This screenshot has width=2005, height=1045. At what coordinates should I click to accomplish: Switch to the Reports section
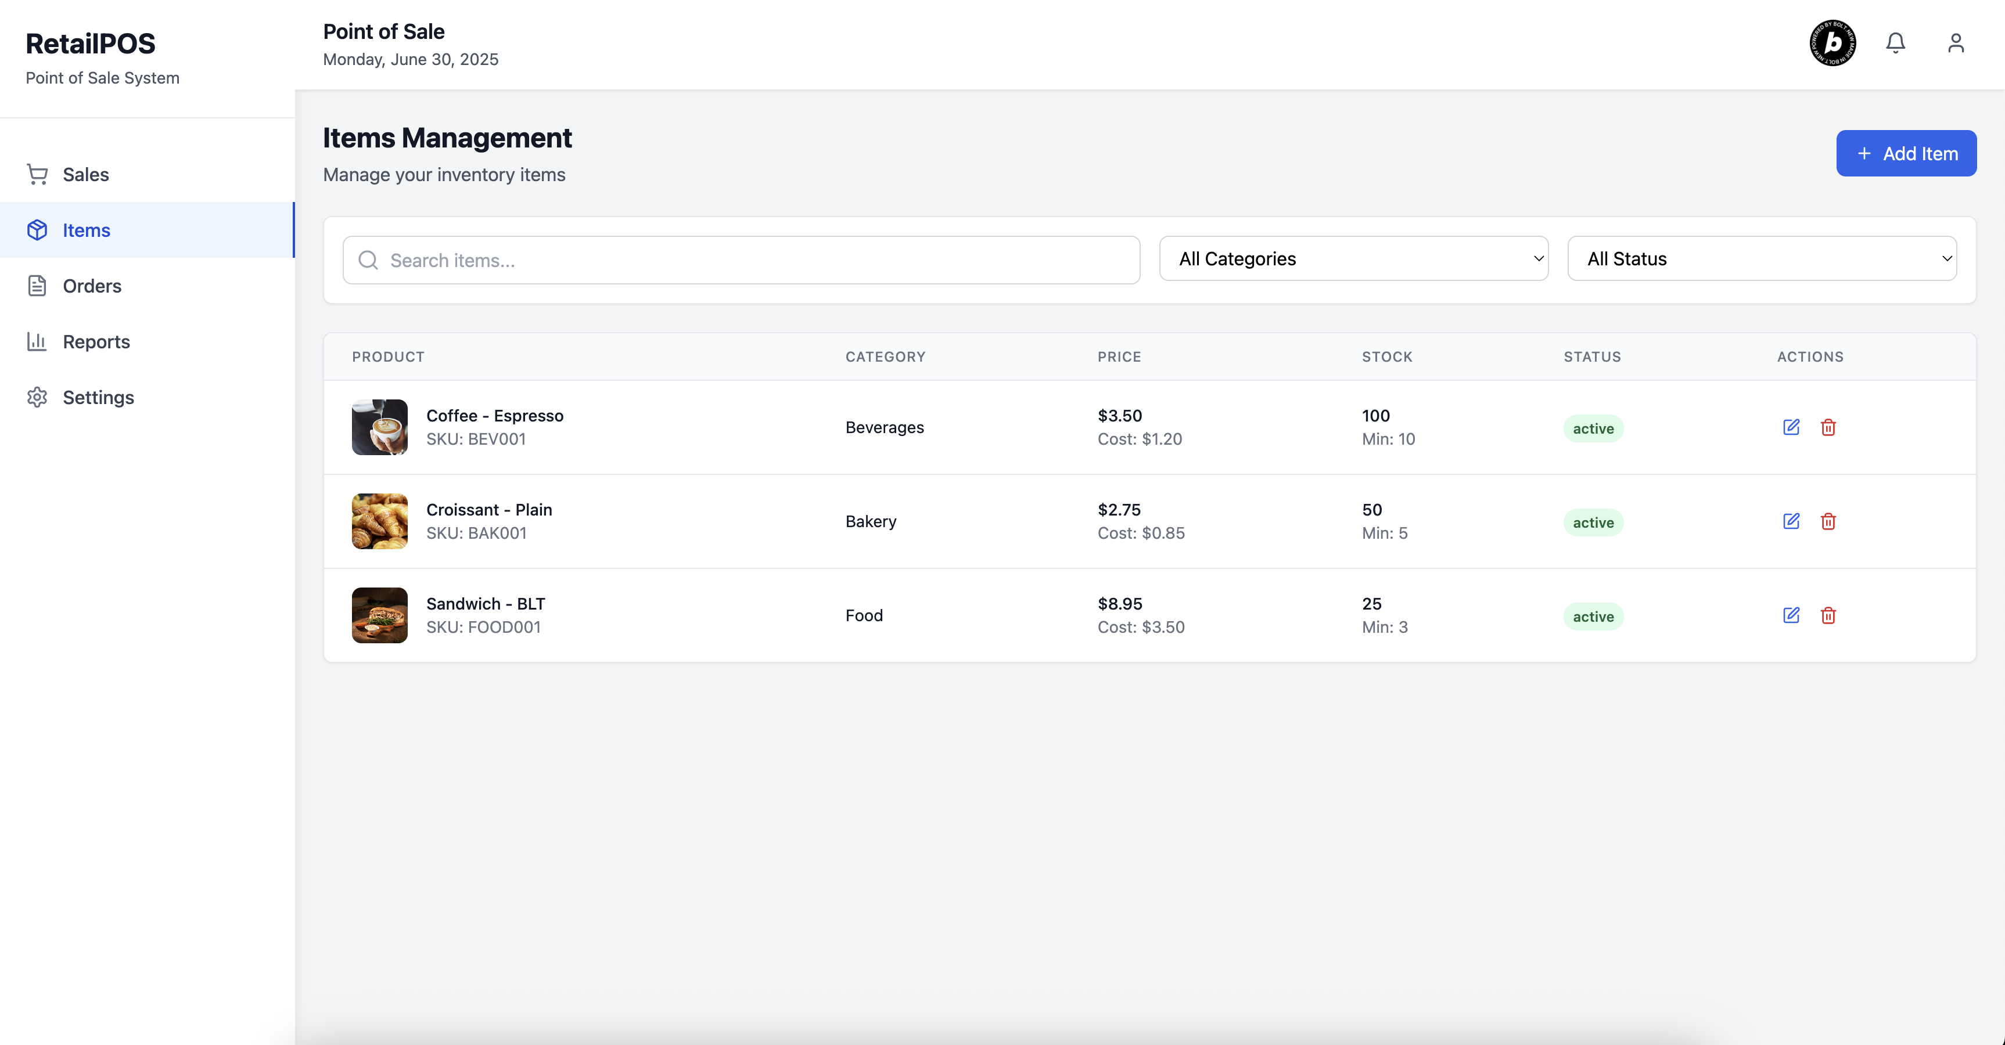96,341
